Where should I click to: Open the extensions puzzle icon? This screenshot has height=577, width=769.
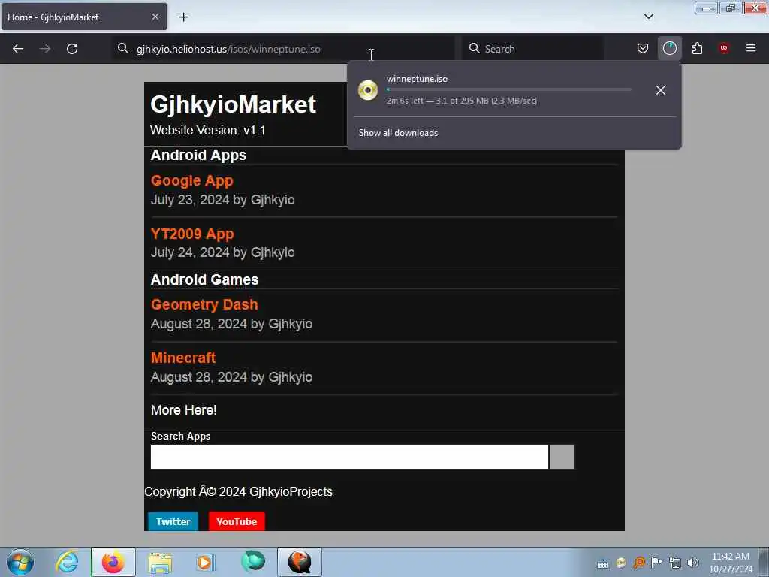[697, 48]
